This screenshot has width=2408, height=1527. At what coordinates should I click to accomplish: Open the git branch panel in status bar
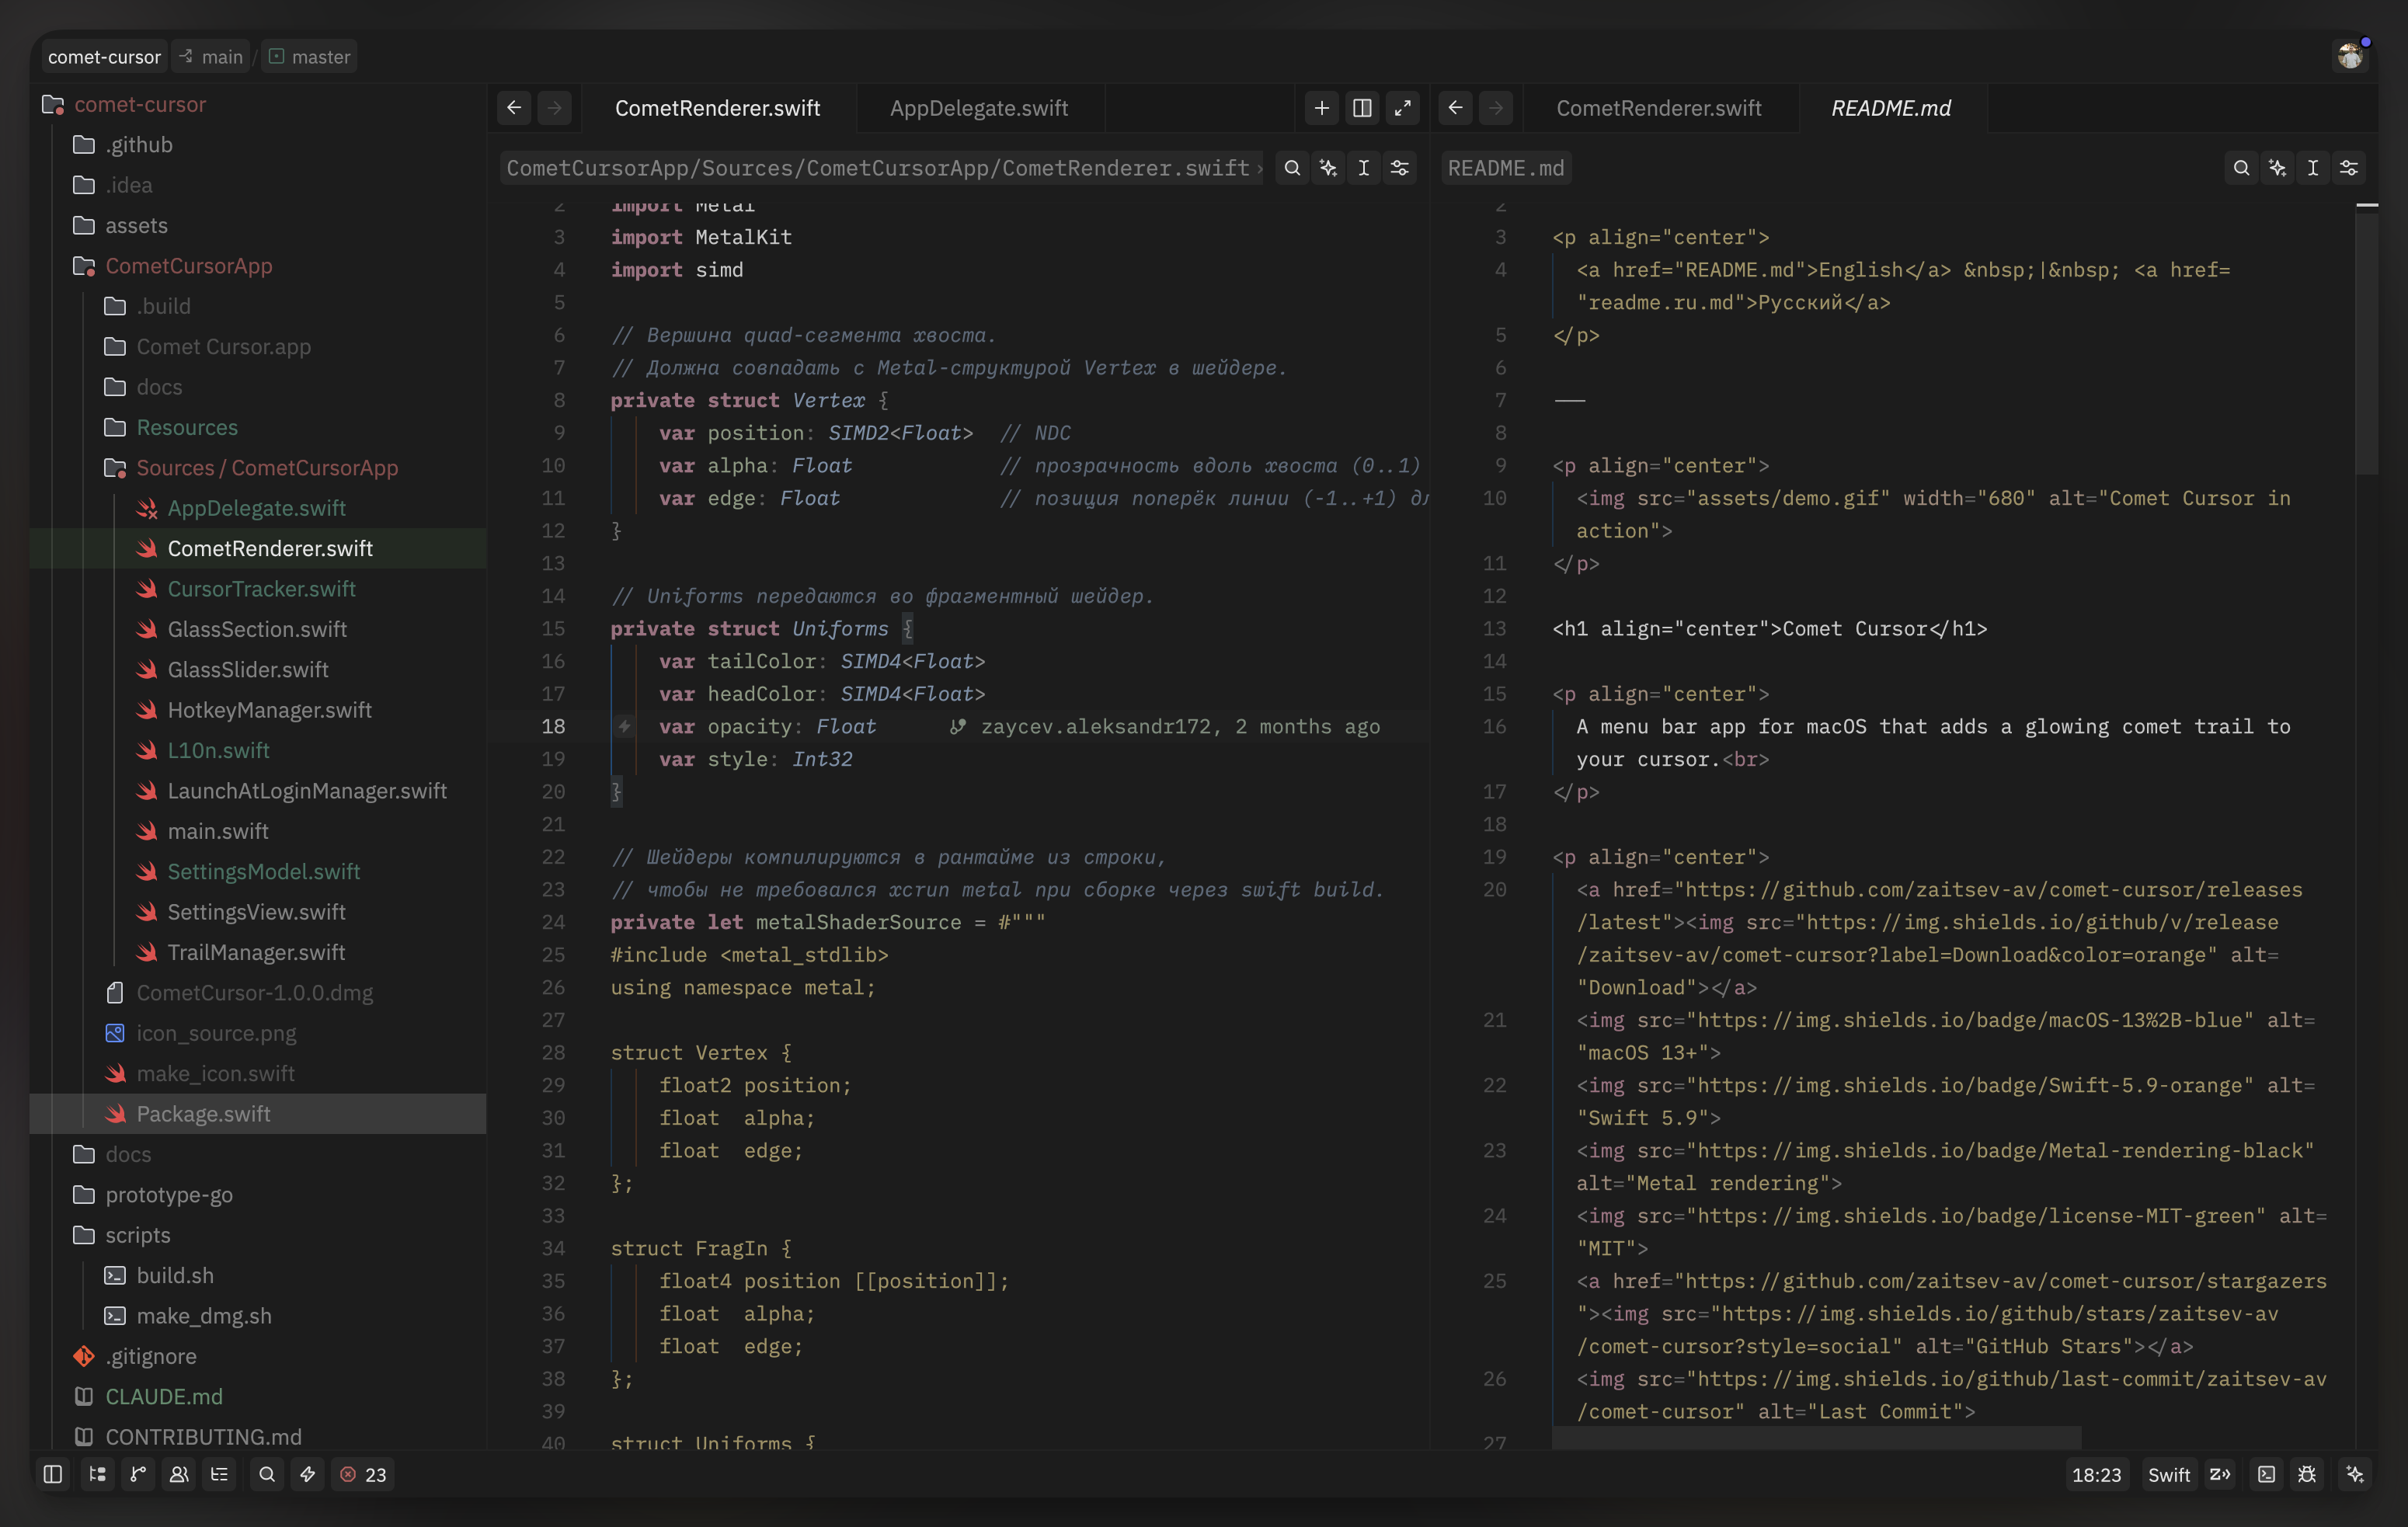pyautogui.click(x=138, y=1474)
